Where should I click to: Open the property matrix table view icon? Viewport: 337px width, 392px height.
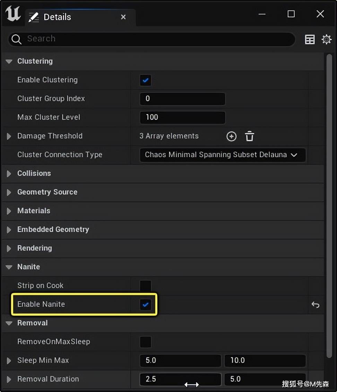pyautogui.click(x=310, y=39)
